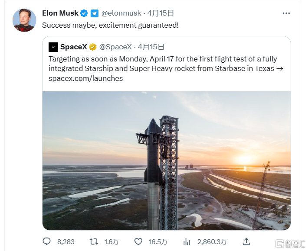308x251 pixels.
Task: Click the quoted tweet's 4月15日 timestamp
Action: pyautogui.click(x=151, y=47)
